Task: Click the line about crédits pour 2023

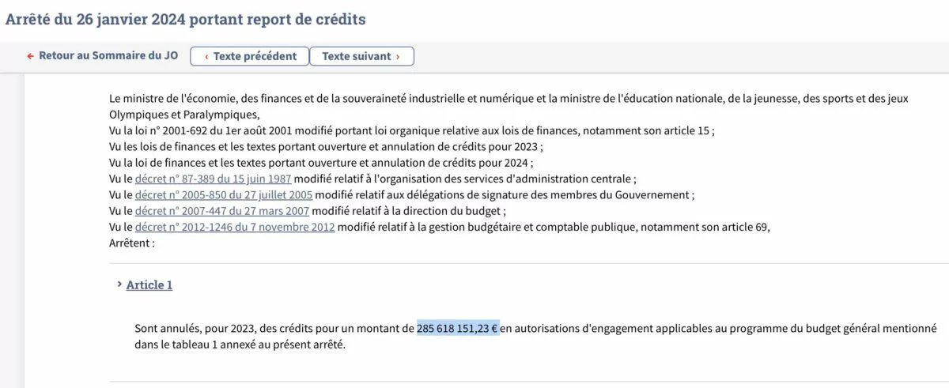Action: pos(326,146)
